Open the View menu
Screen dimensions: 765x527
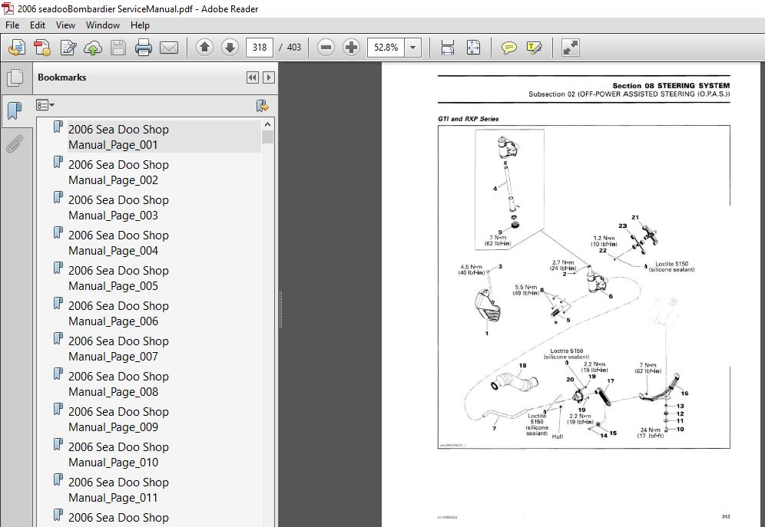[65, 25]
